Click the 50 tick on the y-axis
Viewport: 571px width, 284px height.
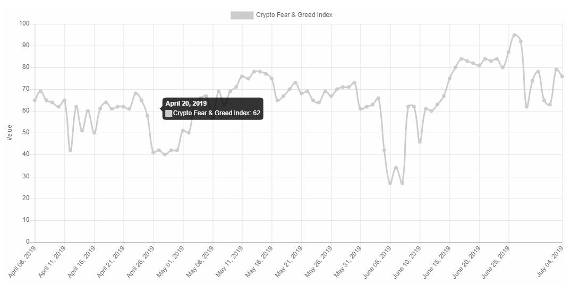[25, 133]
